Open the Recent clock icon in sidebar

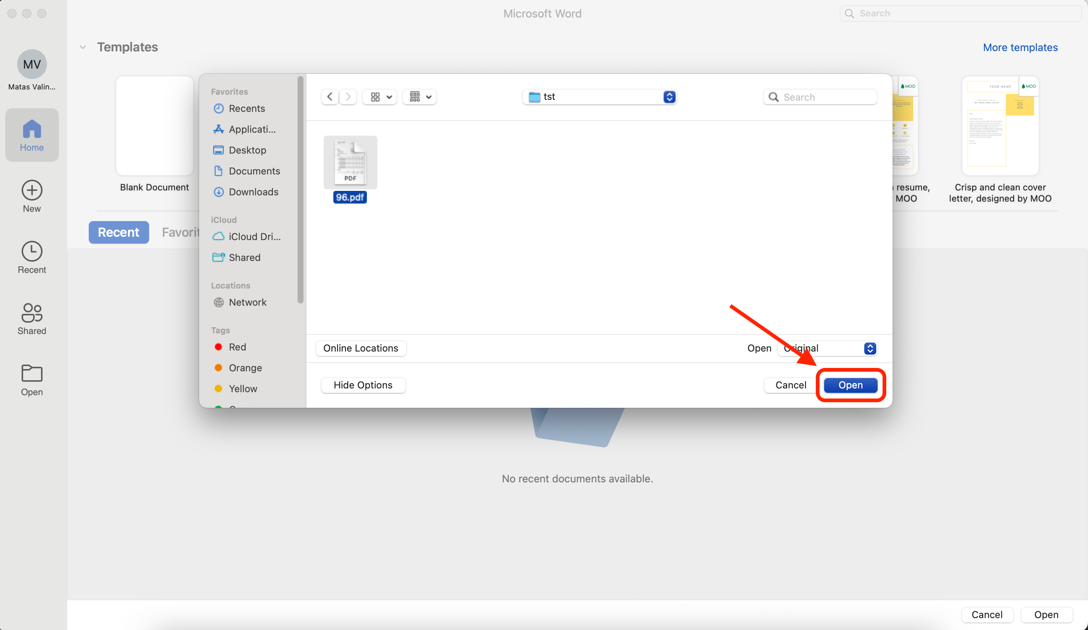pyautogui.click(x=32, y=251)
